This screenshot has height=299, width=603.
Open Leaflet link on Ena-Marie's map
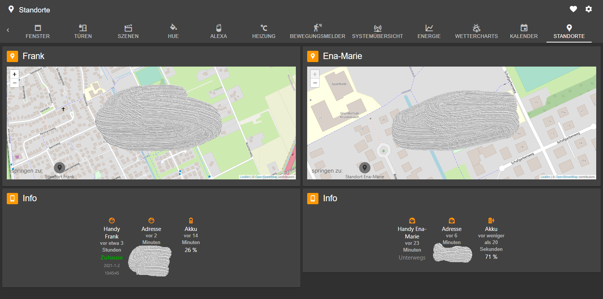(x=545, y=177)
